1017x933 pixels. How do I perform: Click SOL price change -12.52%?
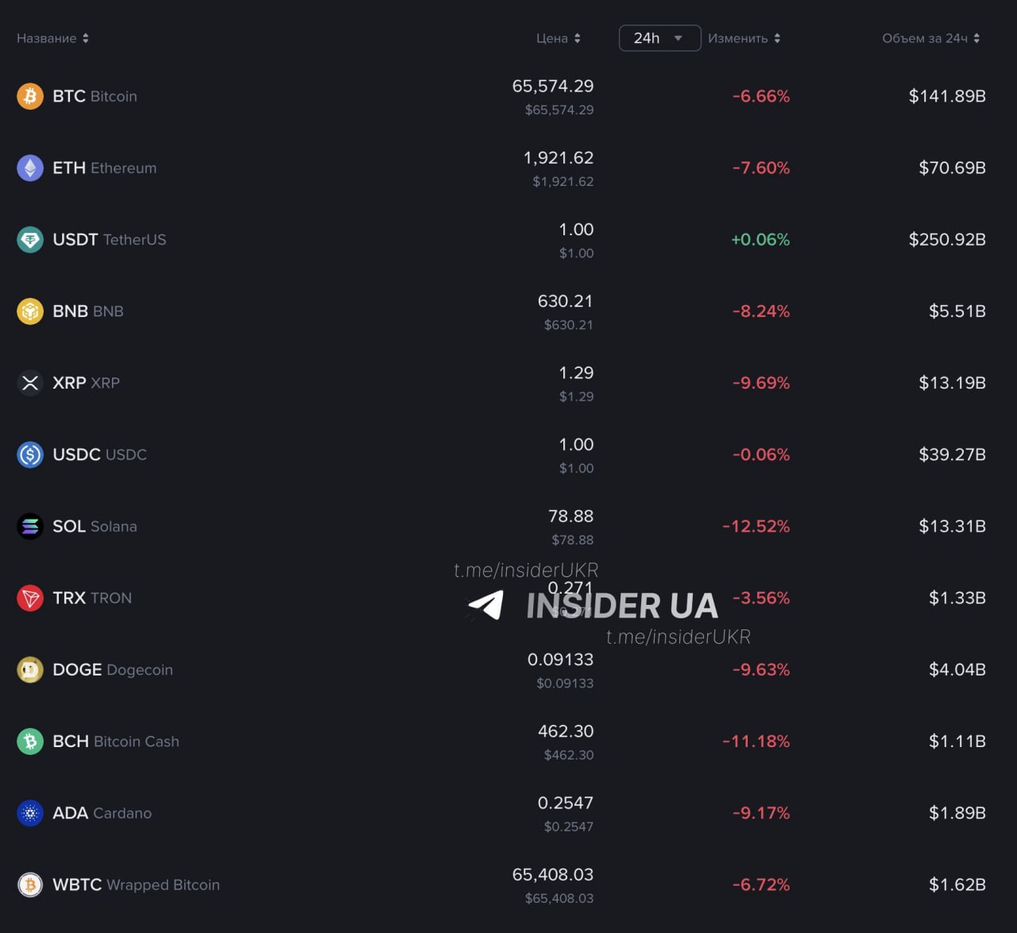(x=756, y=526)
